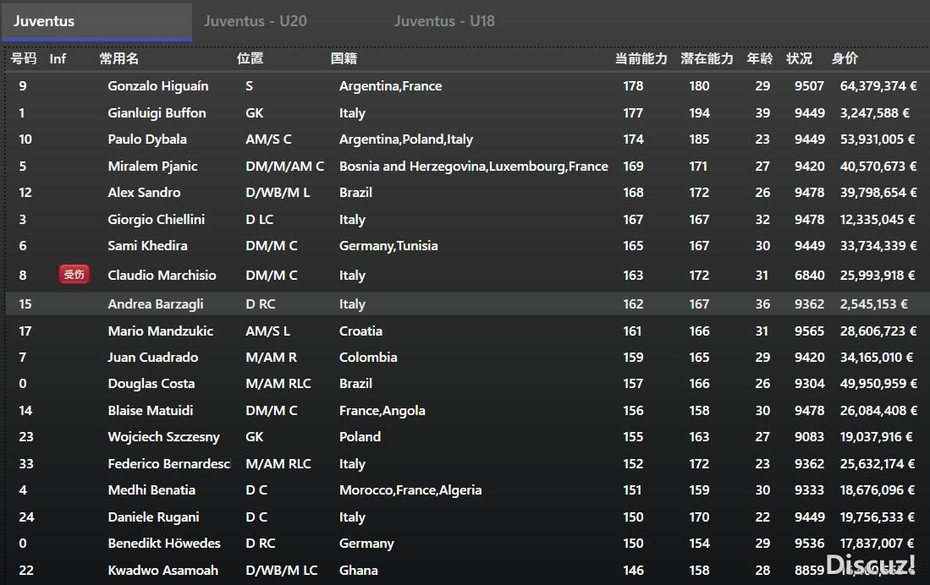
Task: Click nationality cell "France,Angola"
Action: pyautogui.click(x=382, y=410)
